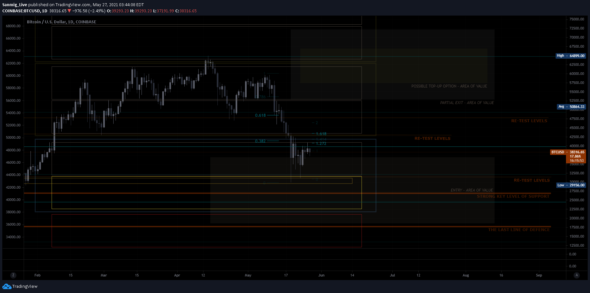590x293 pixels.
Task: Click the −976.58 (−2.49%) change text
Action: (89, 11)
